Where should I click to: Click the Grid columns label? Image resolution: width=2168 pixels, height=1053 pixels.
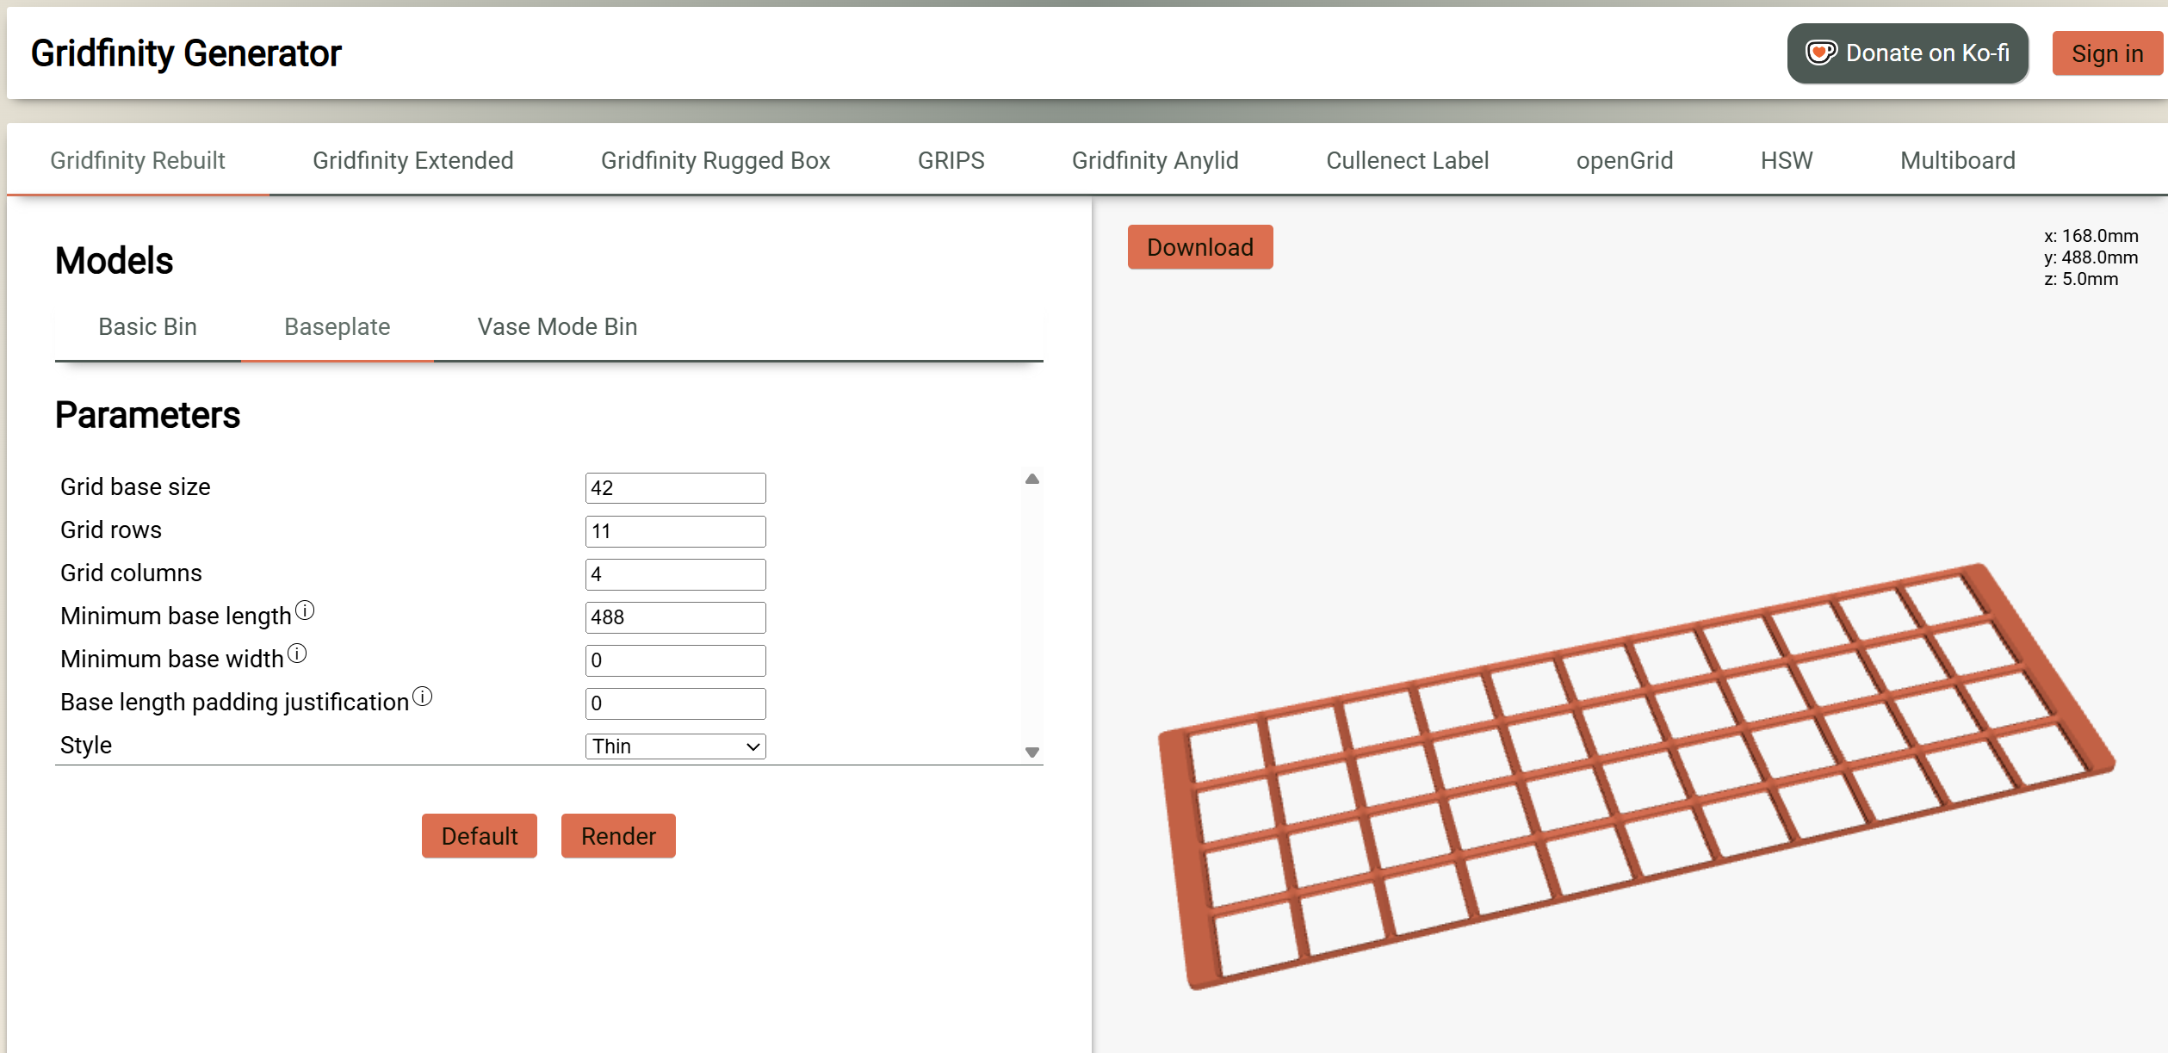click(131, 573)
